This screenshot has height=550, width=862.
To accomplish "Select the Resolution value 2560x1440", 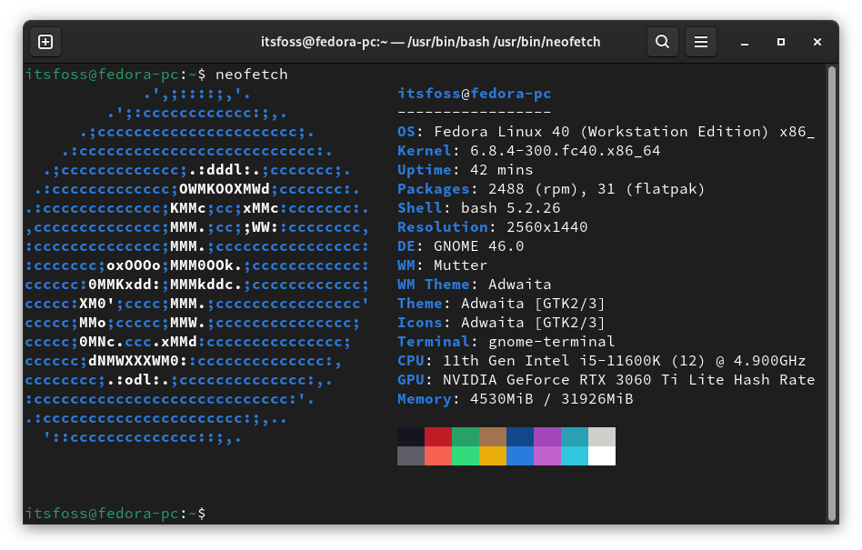I will (527, 226).
